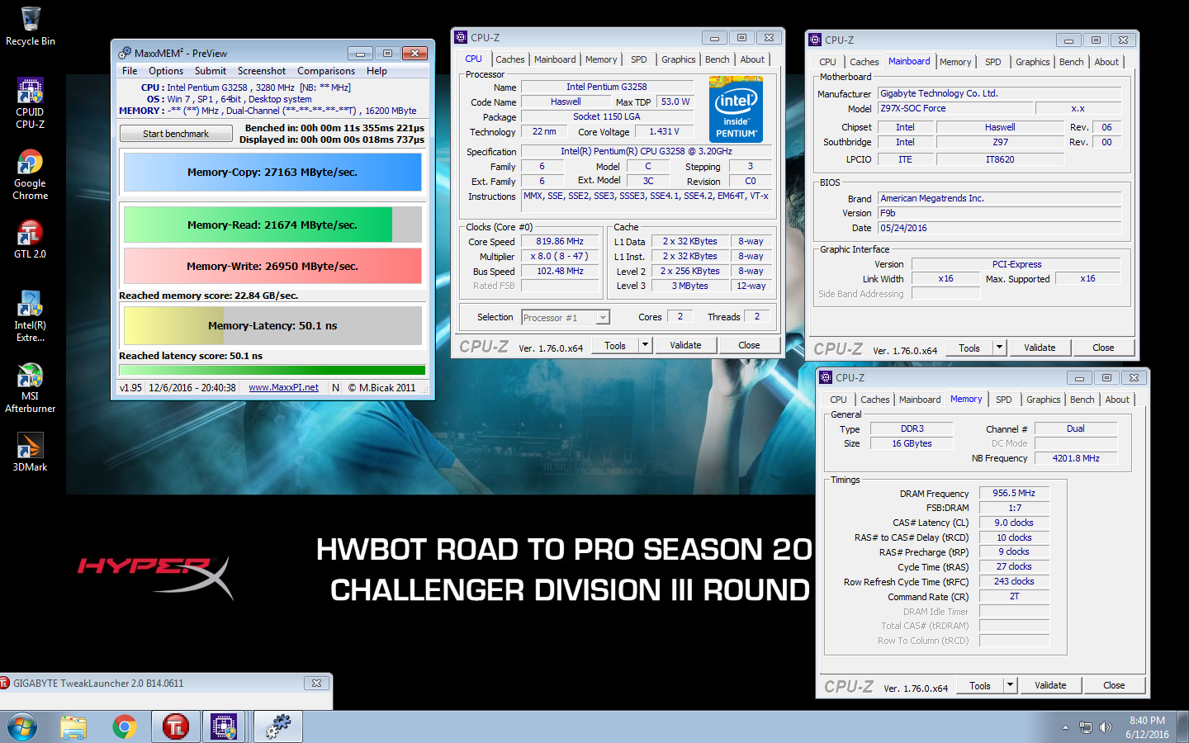Open Chrome from the taskbar
The image size is (1189, 743).
(x=125, y=727)
